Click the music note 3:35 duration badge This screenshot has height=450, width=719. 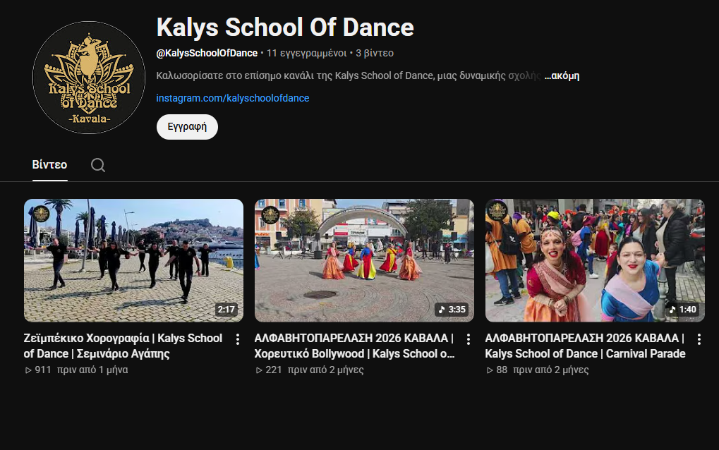pyautogui.click(x=452, y=310)
